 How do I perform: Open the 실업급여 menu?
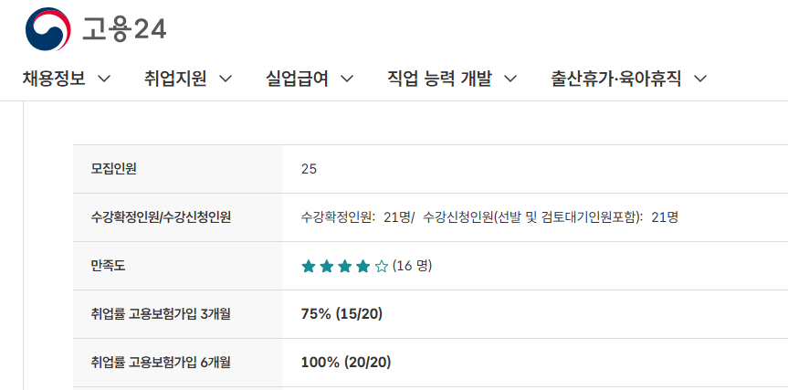pos(297,79)
